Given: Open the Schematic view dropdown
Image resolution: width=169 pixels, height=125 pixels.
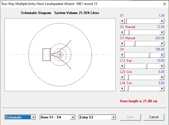Looking at the screenshot, I should (33, 117).
